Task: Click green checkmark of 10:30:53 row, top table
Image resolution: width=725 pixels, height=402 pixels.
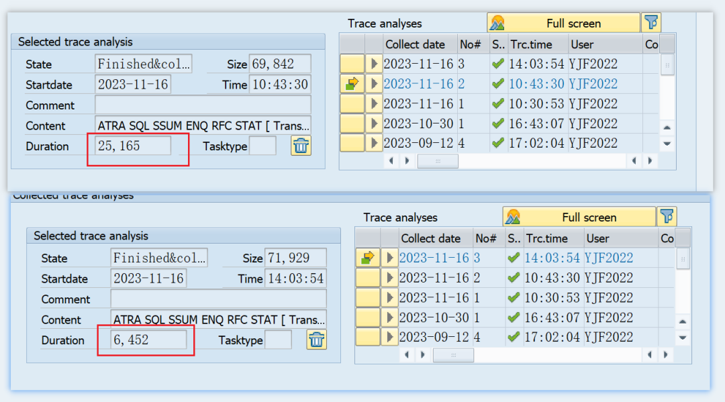Action: [x=498, y=103]
